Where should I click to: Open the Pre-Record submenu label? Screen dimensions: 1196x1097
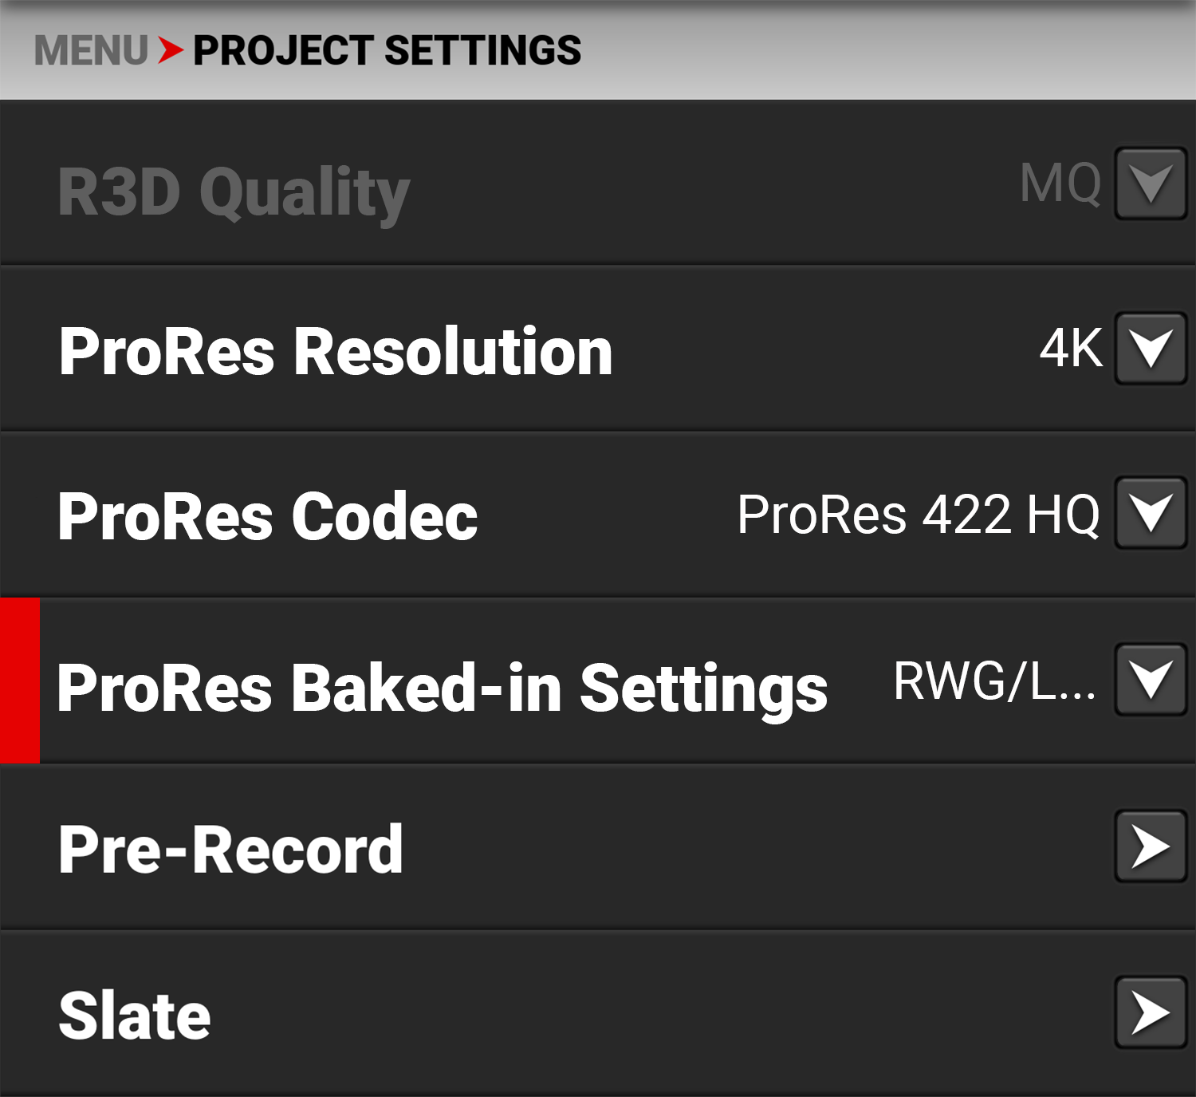point(230,850)
